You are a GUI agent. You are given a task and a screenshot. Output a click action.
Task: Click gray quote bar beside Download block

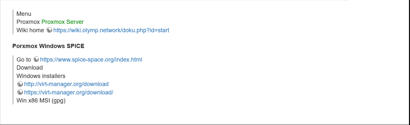13,80
